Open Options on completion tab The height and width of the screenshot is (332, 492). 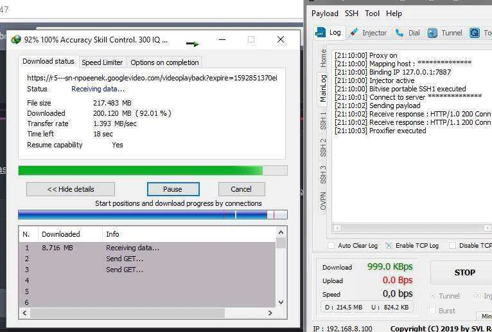[164, 62]
